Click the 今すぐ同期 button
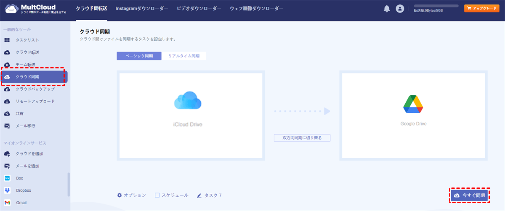The height and width of the screenshot is (211, 505). coord(469,195)
